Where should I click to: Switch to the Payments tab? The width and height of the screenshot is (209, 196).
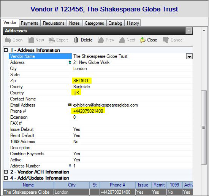coord(30,23)
